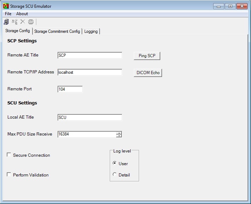Focus the Remote TCP/IP Address field
This screenshot has height=204, width=251.
[x=90, y=72]
